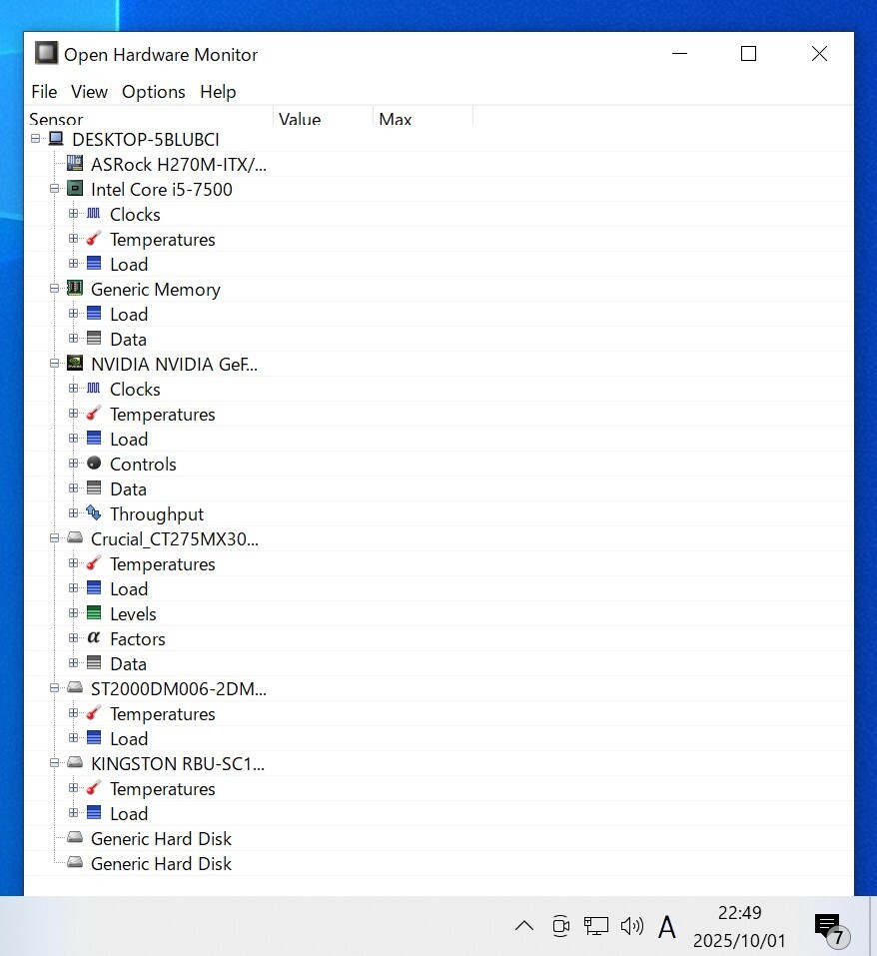This screenshot has height=956, width=877.
Task: Open the Help menu
Action: click(218, 92)
